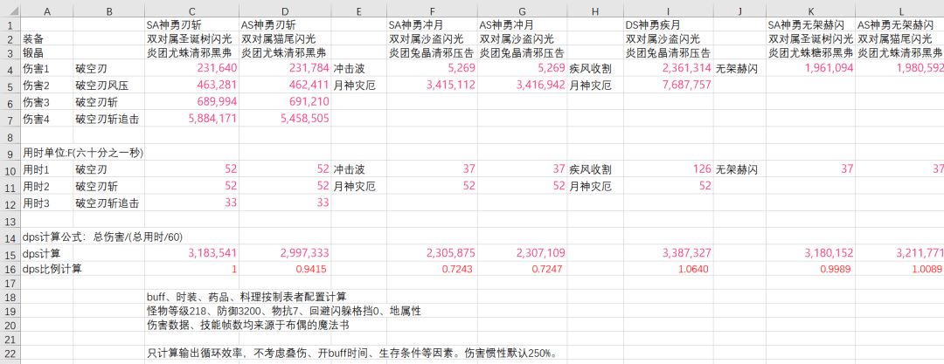The image size is (944, 364).
Task: Select row 15 header
Action: (10, 254)
